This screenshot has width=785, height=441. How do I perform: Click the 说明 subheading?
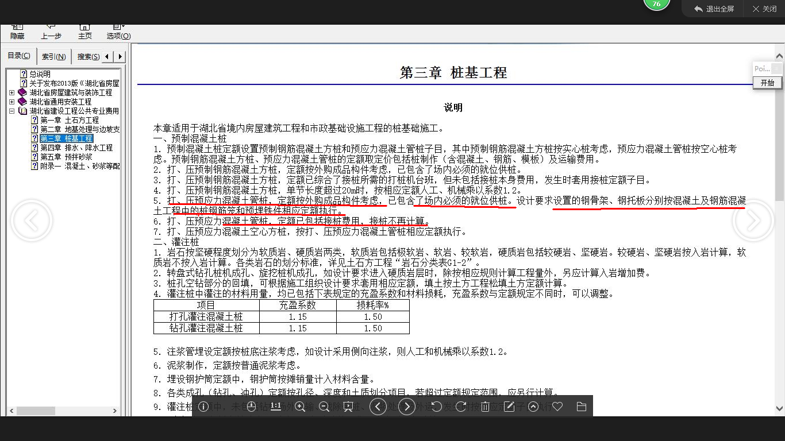(x=453, y=107)
